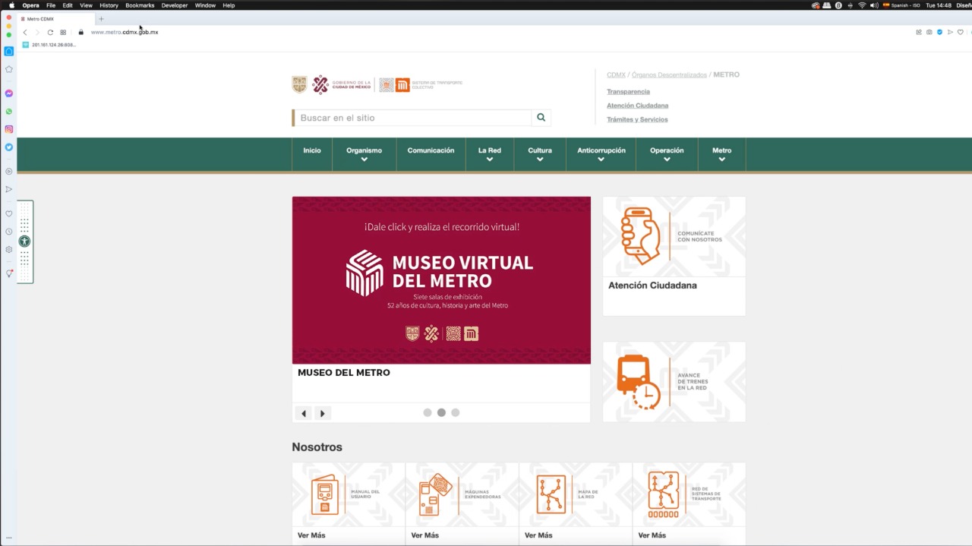
Task: Click the Órganos Descentralizados breadcrumb link
Action: point(669,74)
